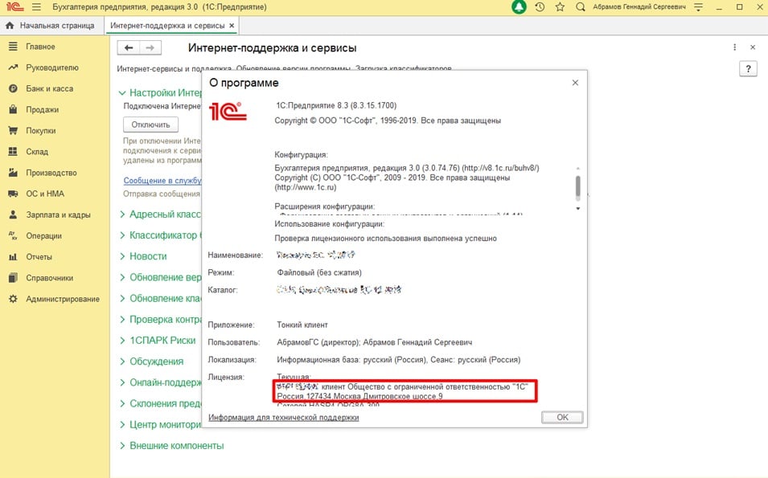This screenshot has height=478, width=768.
Task: Click the configuration text scrollbar
Action: (577, 188)
